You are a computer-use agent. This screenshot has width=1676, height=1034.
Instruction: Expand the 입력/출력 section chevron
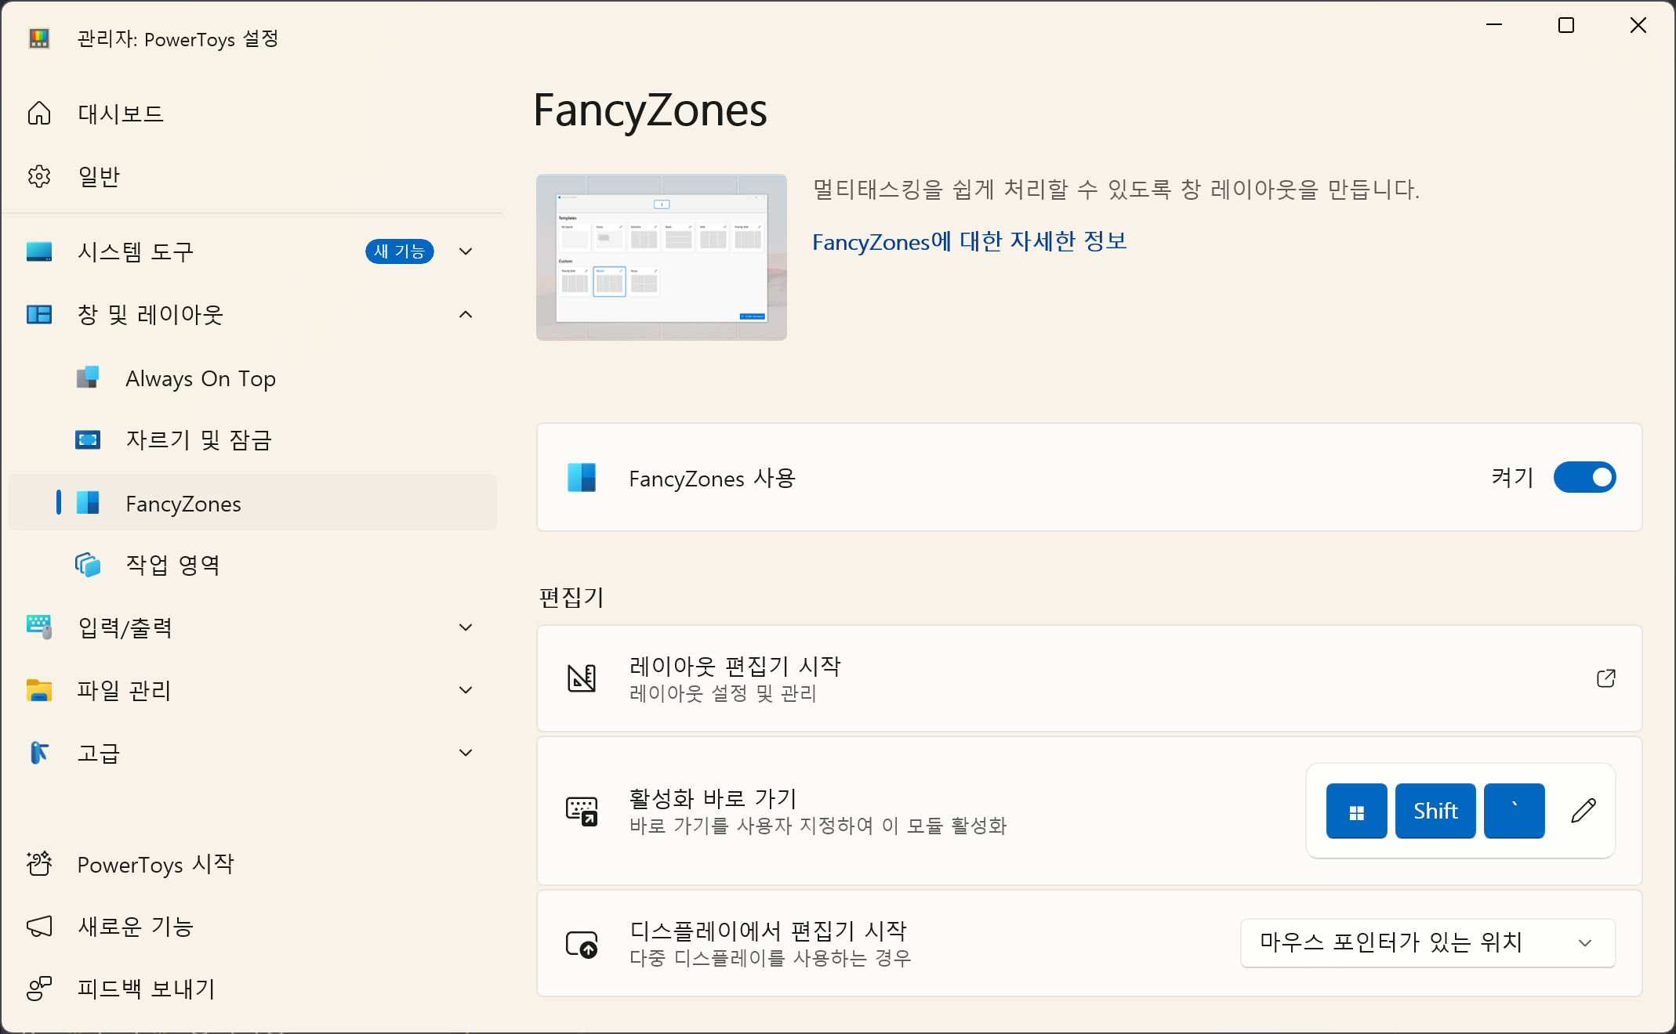point(466,627)
